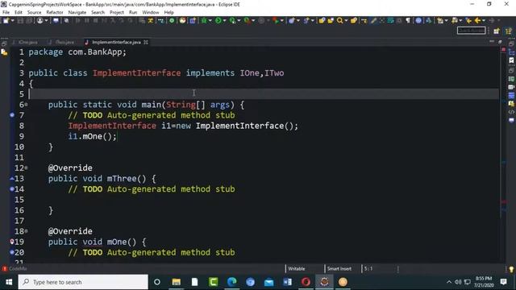Open the Search menu
This screenshot has height=290, width=516.
pyautogui.click(x=98, y=13)
